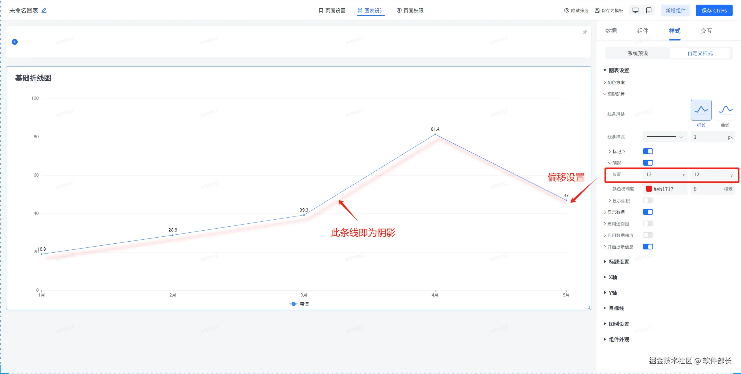Click the 保存 Ctrl+s button
Screen dimensions: 741x374
[x=714, y=11]
